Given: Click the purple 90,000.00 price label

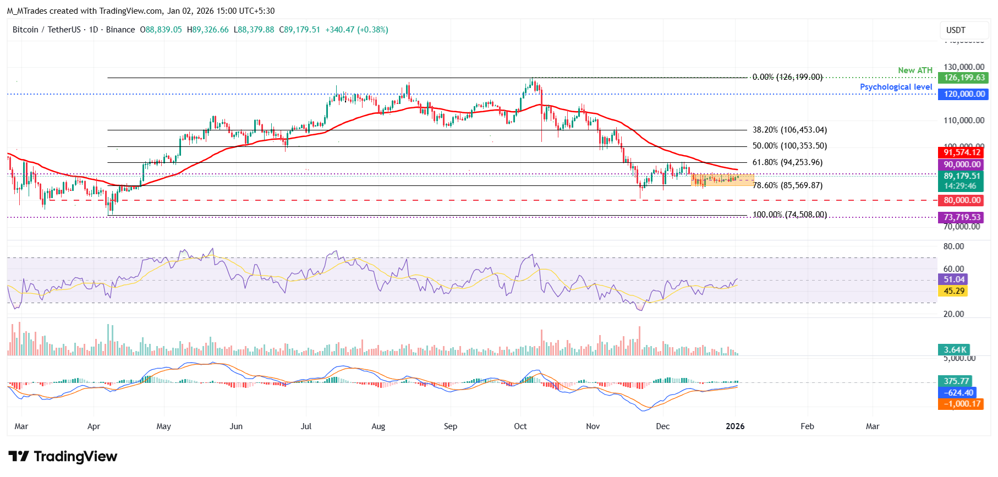Looking at the screenshot, I should point(962,165).
